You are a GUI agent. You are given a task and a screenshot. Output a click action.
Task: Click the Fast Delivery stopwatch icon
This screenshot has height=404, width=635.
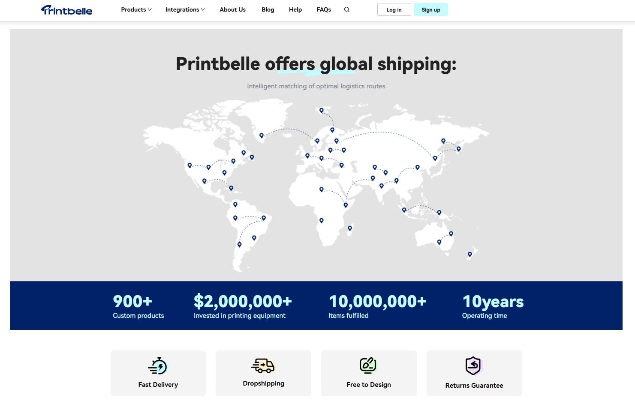158,366
